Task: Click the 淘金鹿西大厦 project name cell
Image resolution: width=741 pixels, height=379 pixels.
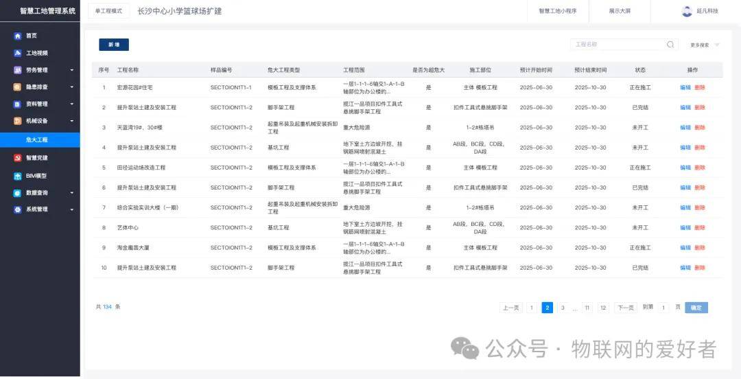Action: (133, 247)
